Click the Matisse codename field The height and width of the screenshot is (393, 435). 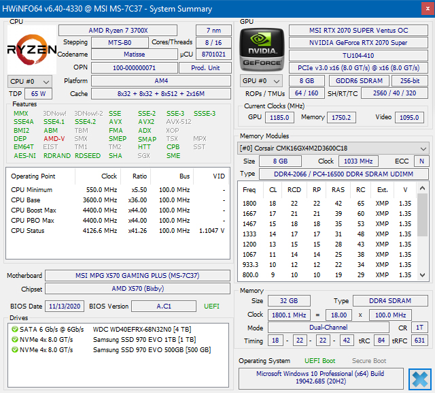135,54
